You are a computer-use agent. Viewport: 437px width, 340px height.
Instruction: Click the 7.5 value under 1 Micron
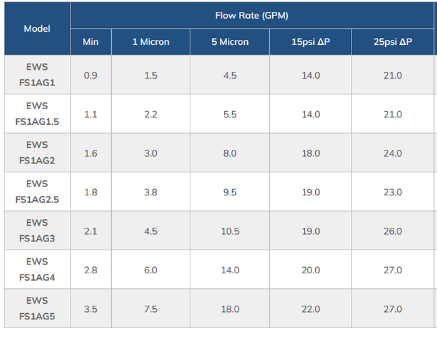pos(150,309)
